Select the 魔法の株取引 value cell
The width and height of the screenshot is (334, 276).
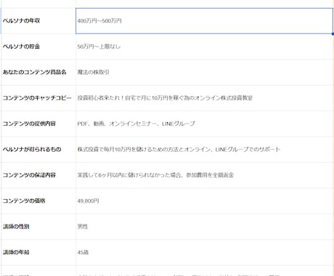204,72
